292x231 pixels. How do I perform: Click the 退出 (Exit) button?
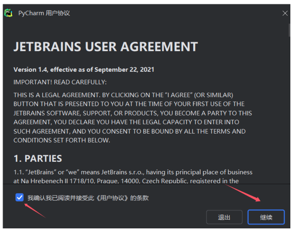pos(224,217)
